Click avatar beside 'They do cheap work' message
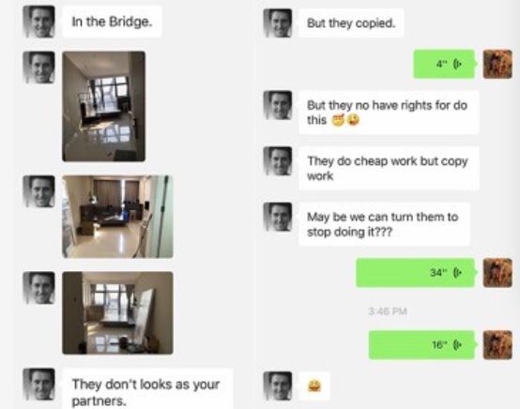 (x=278, y=161)
